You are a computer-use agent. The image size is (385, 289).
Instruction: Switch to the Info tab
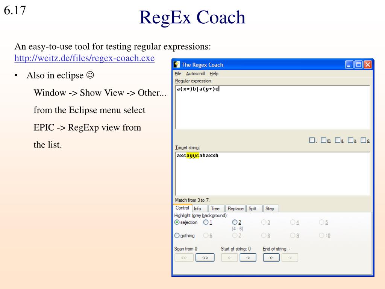(x=200, y=208)
